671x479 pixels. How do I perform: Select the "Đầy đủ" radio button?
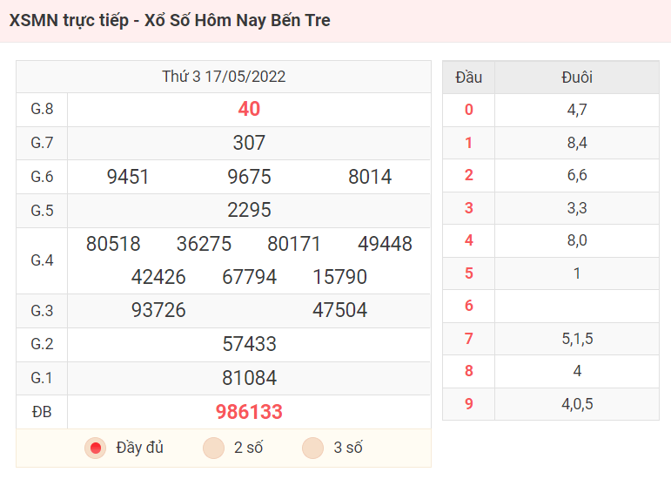(x=96, y=448)
